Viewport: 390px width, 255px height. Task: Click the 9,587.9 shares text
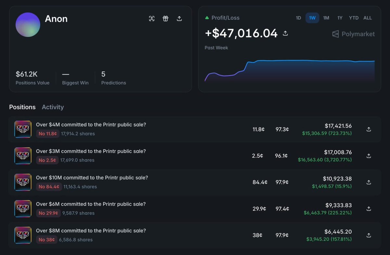(x=78, y=213)
